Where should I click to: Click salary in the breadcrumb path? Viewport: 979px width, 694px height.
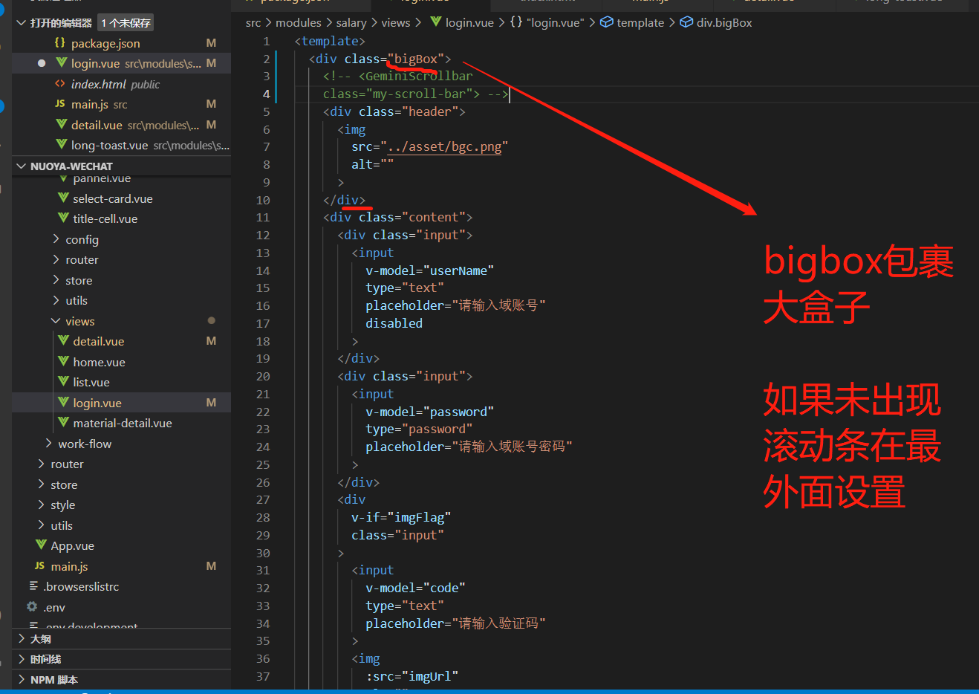(x=351, y=22)
